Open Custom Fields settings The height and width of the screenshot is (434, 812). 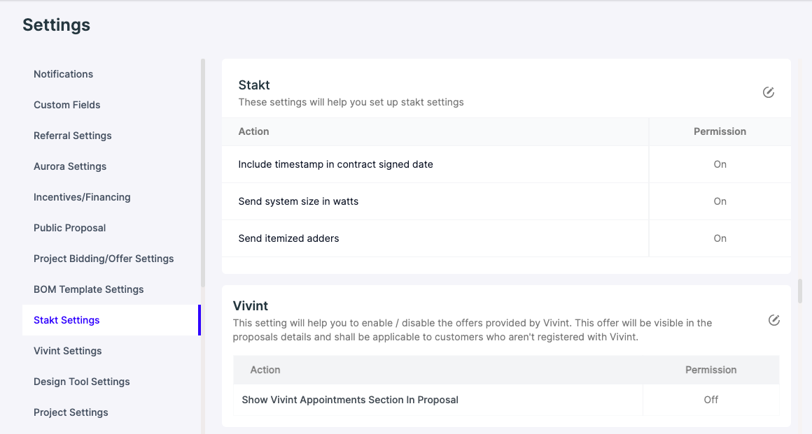[x=66, y=105]
